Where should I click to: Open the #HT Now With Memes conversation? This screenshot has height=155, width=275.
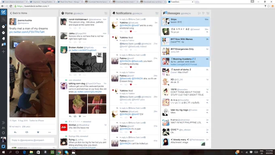tap(185, 41)
